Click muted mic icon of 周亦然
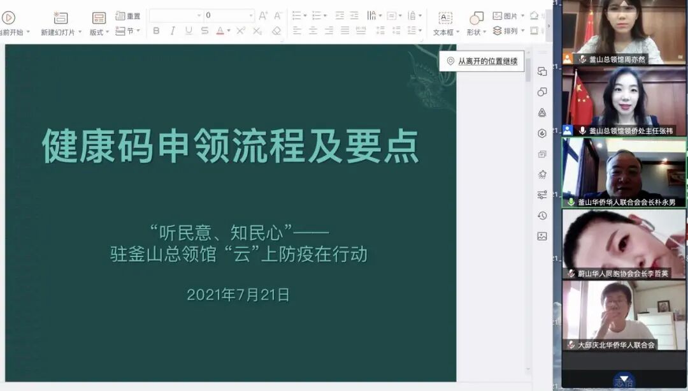The height and width of the screenshot is (391, 688). coord(583,59)
